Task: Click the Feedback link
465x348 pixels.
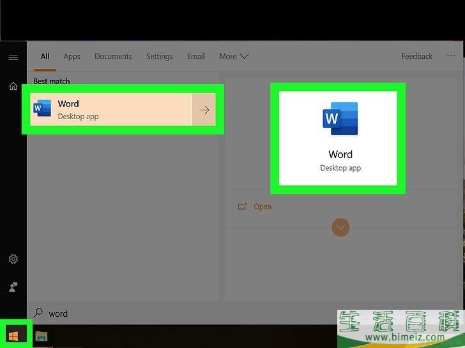Action: (x=416, y=56)
